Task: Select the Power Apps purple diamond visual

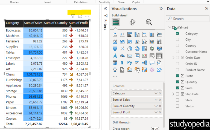Action: 152,70
